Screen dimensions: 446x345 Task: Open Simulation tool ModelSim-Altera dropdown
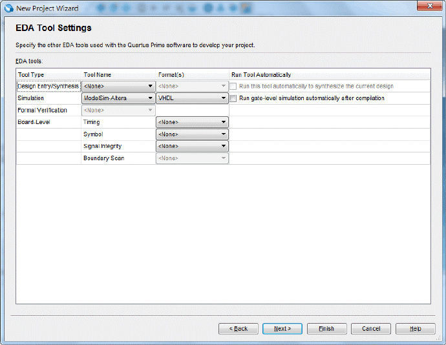point(118,98)
